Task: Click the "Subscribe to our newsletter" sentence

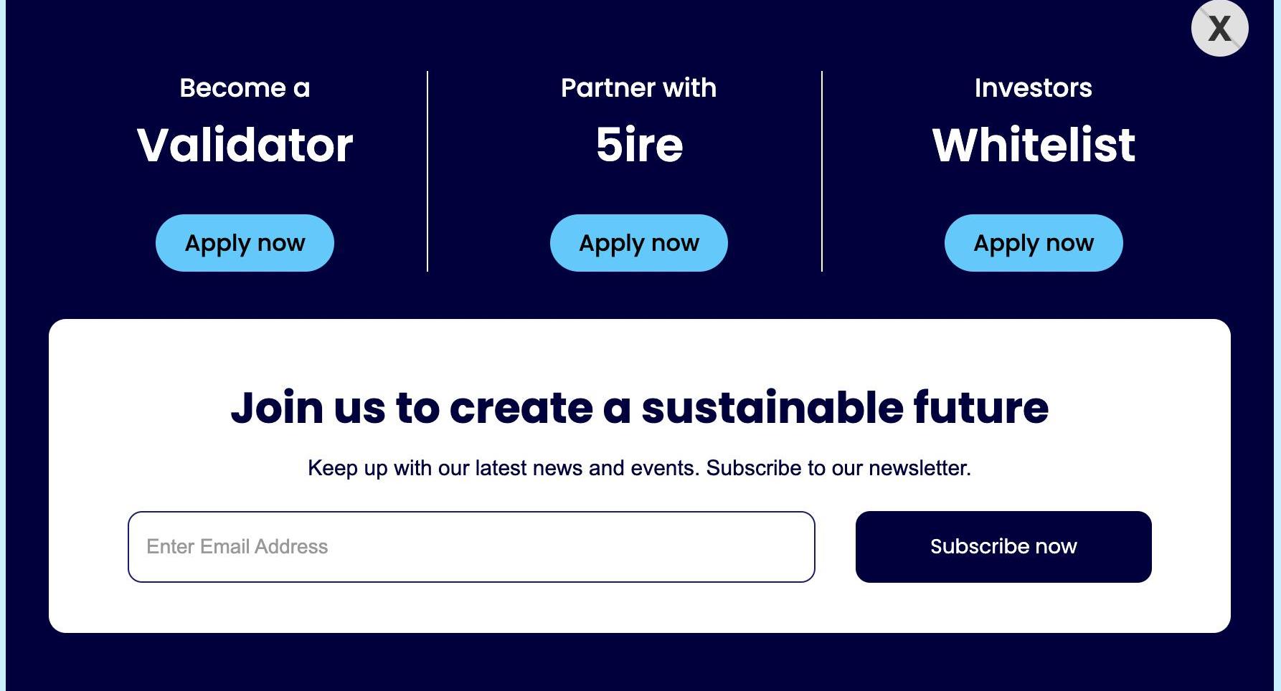Action: (x=838, y=468)
